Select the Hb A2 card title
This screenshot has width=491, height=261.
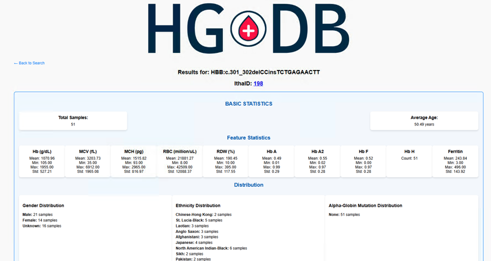[318, 151]
